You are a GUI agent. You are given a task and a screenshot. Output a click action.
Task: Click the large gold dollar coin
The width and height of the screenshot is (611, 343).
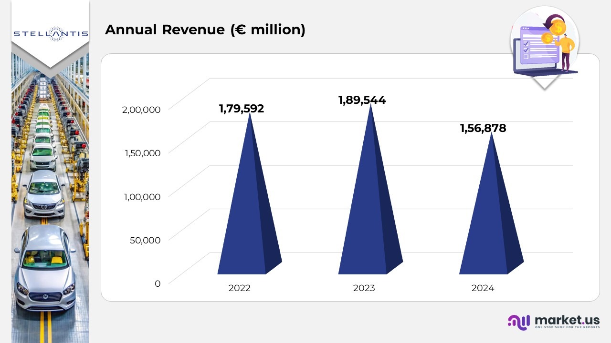click(558, 27)
